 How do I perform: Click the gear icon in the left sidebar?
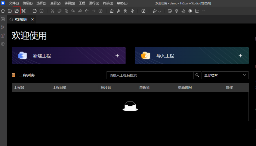(x=3, y=44)
